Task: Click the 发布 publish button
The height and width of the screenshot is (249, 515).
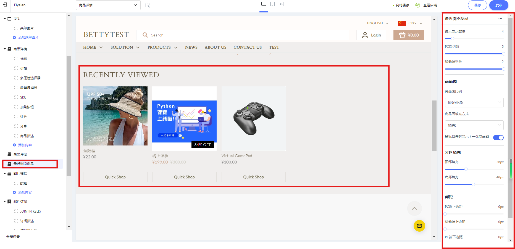Action: click(x=499, y=5)
